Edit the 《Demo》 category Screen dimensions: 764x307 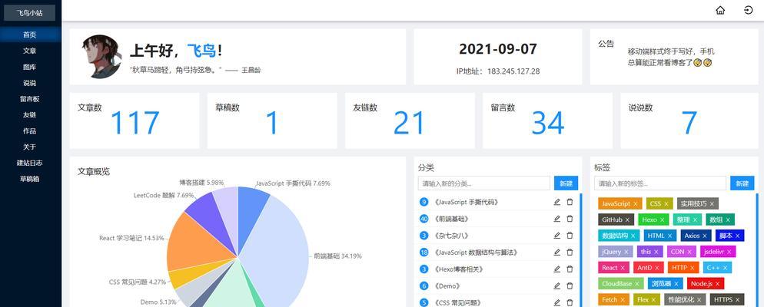[557, 286]
